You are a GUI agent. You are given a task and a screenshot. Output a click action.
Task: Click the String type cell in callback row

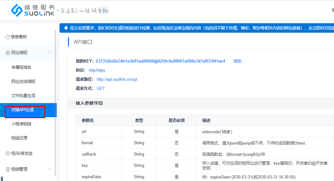click(139, 154)
